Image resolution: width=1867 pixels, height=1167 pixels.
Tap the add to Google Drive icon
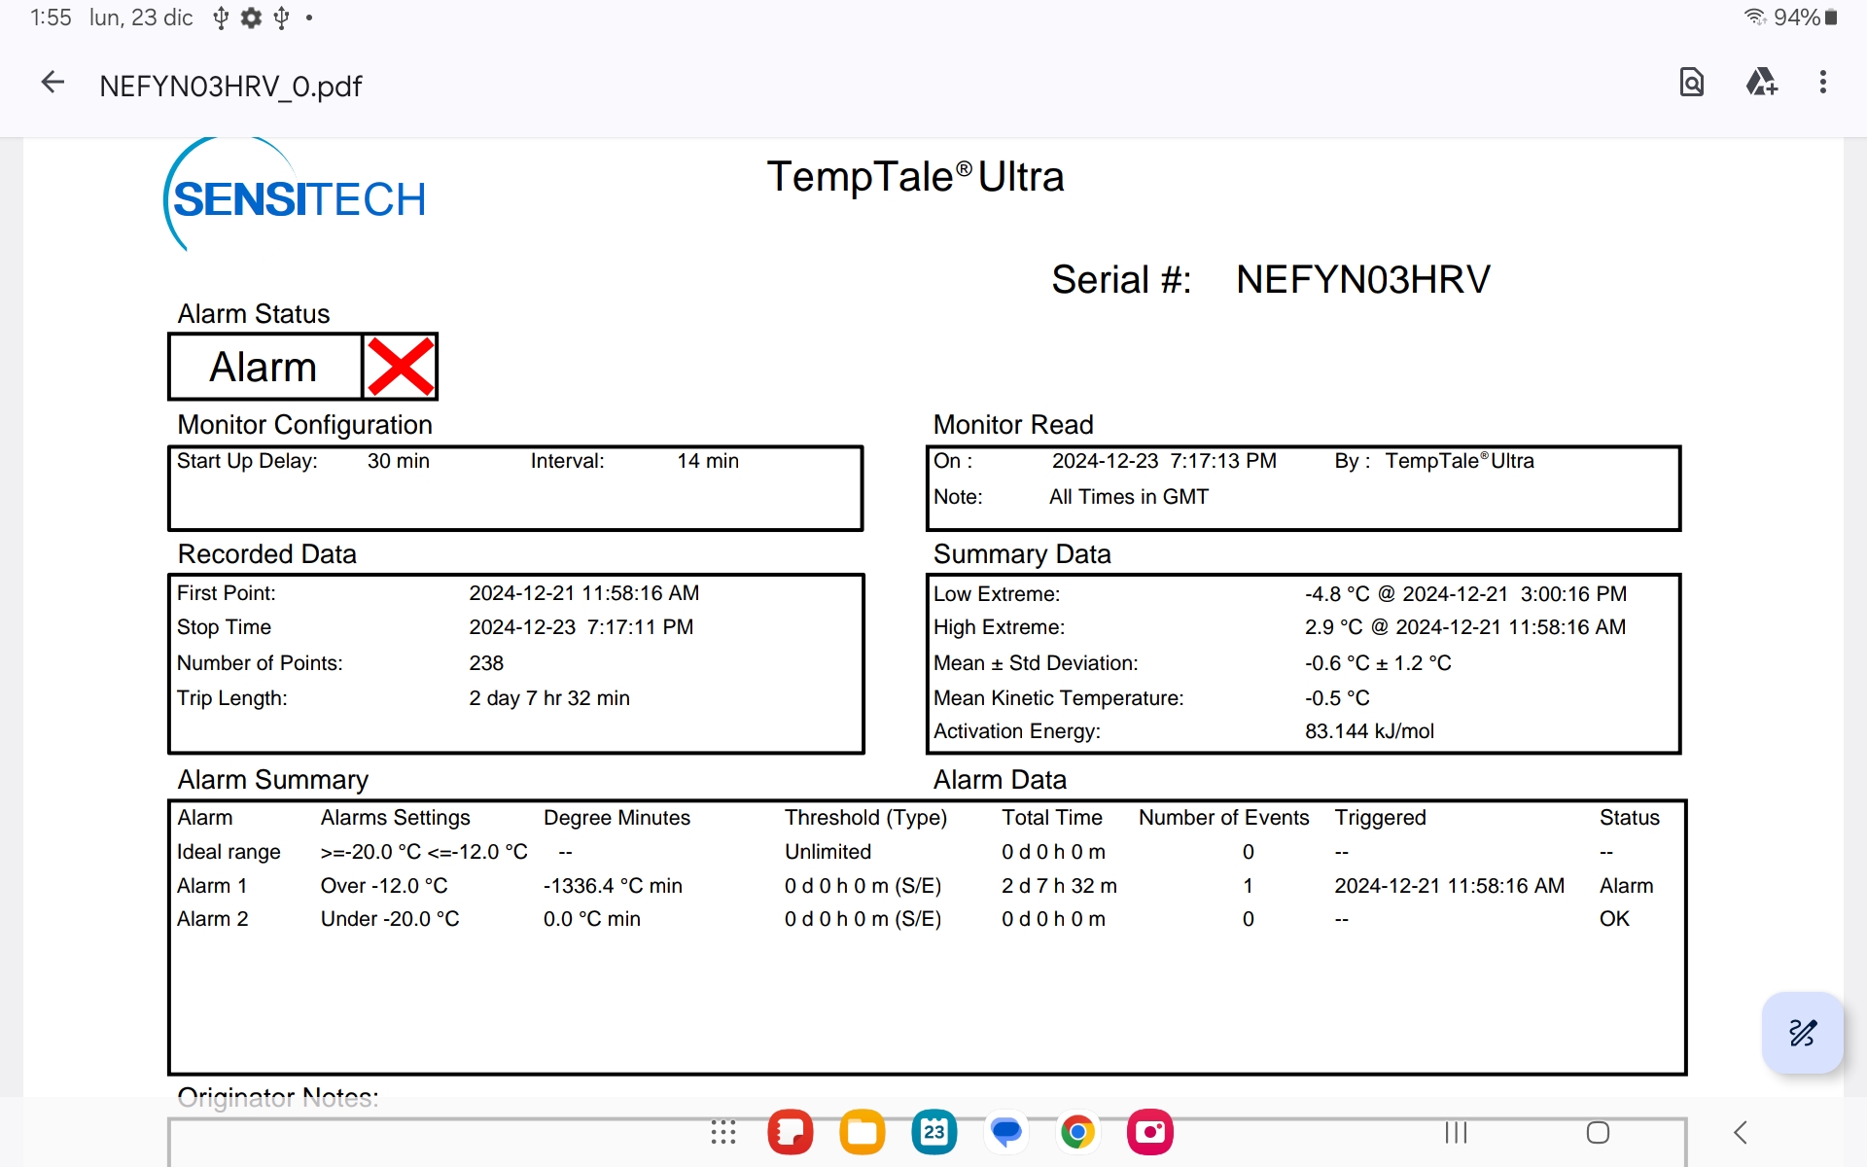pos(1761,83)
